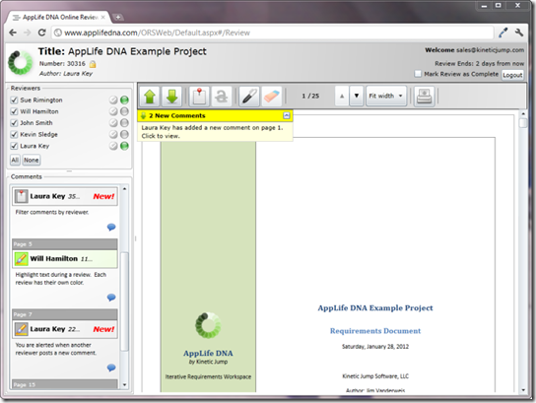The image size is (536, 403).
Task: Click the browser back button
Action: pos(13,33)
